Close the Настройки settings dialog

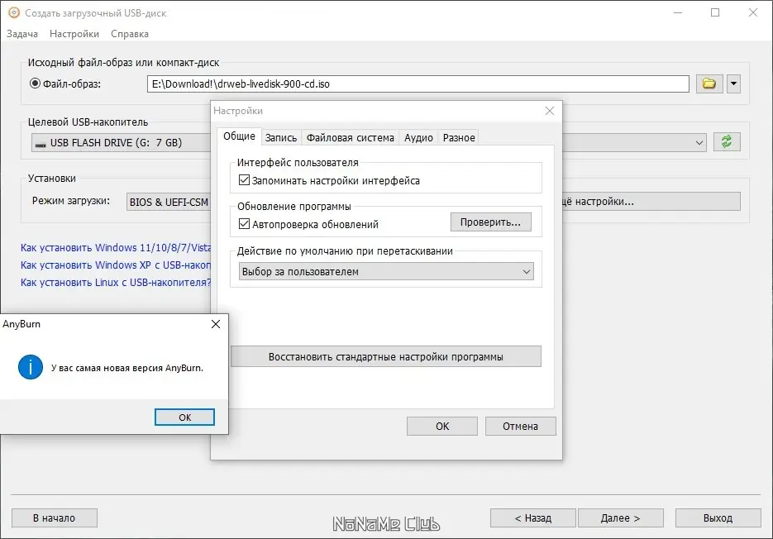[x=550, y=111]
